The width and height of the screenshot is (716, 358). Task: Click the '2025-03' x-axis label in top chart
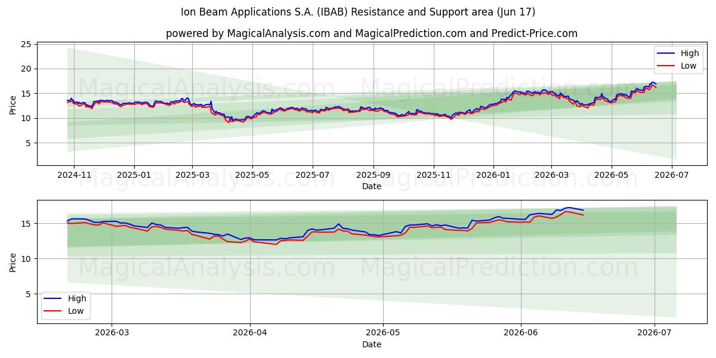(192, 175)
